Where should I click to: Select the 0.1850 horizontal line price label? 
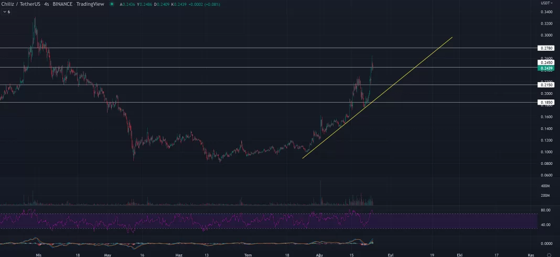(x=546, y=103)
